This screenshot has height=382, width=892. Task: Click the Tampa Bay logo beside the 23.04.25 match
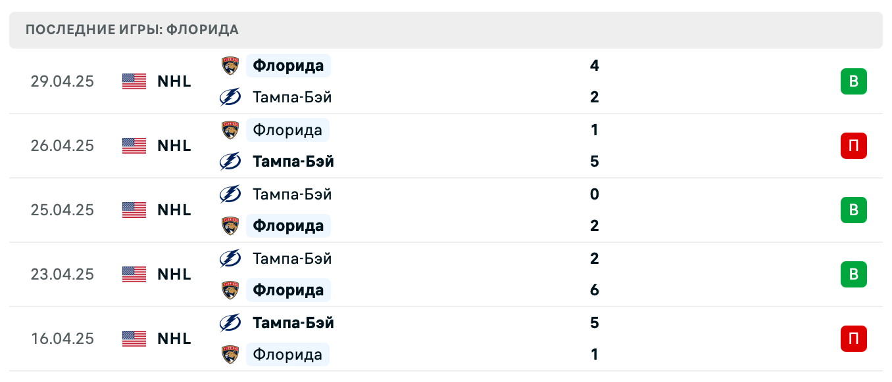(230, 259)
